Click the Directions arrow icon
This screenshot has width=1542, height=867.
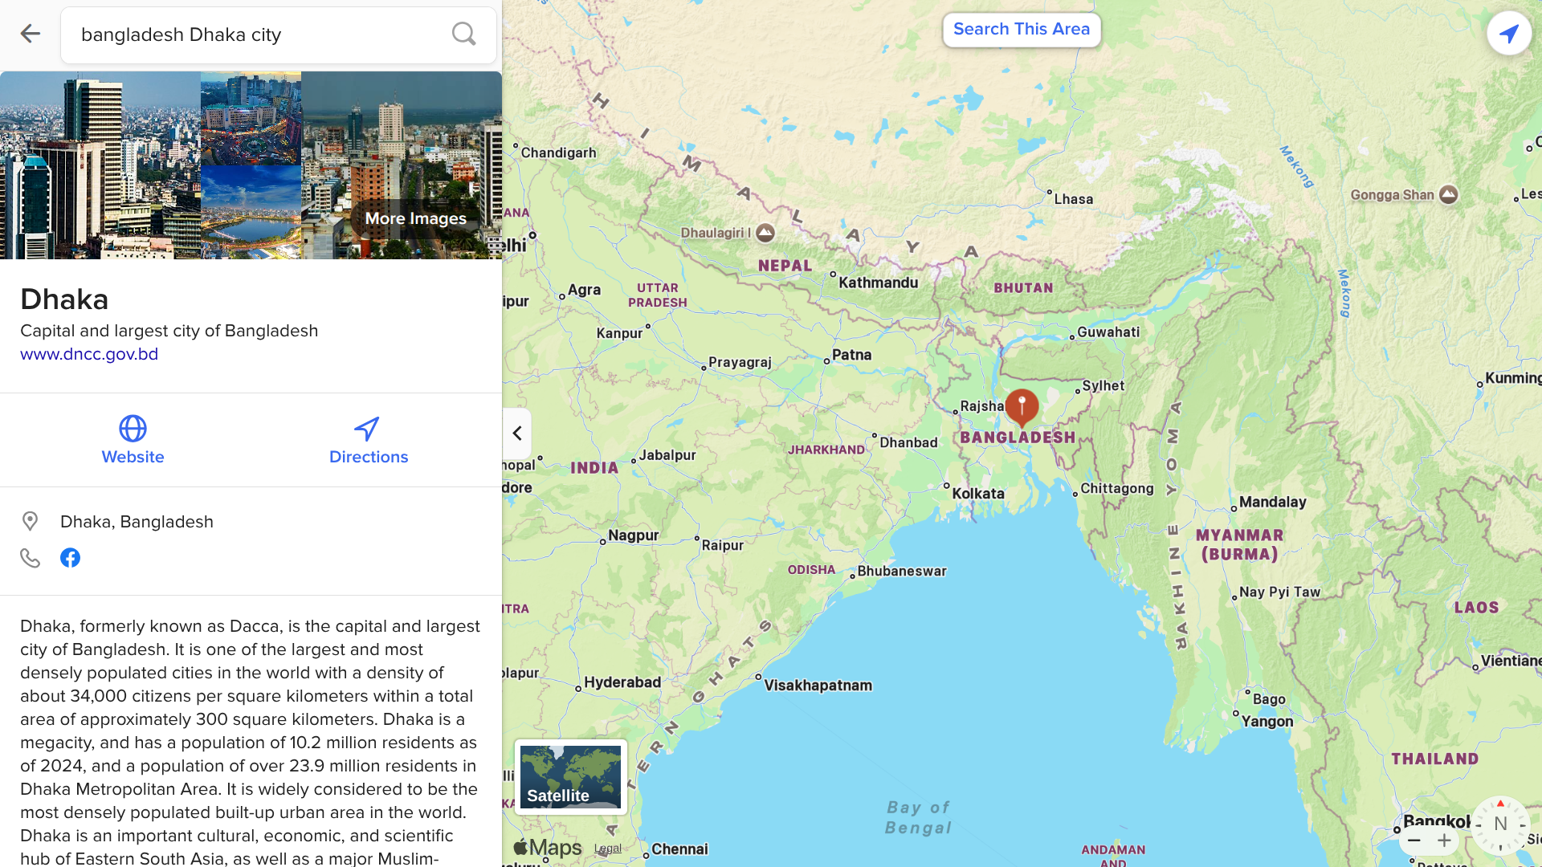pos(367,429)
